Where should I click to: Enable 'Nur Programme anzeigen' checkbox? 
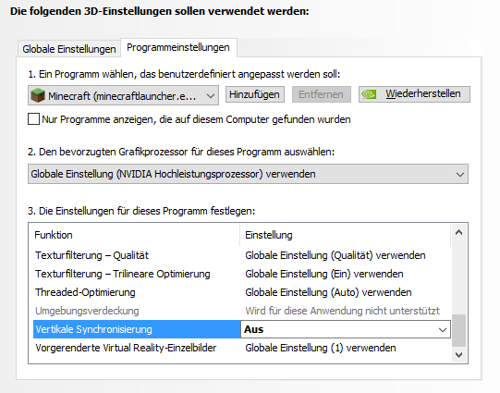[x=33, y=119]
